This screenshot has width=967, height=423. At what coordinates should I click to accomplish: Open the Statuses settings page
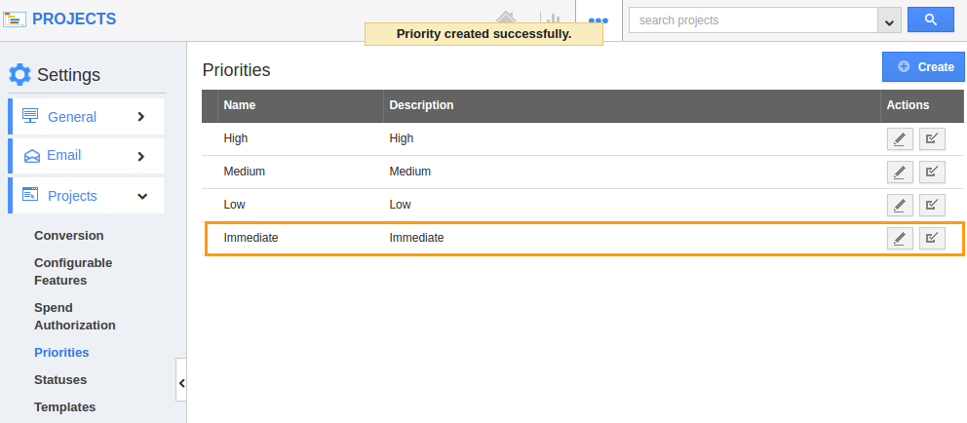60,380
